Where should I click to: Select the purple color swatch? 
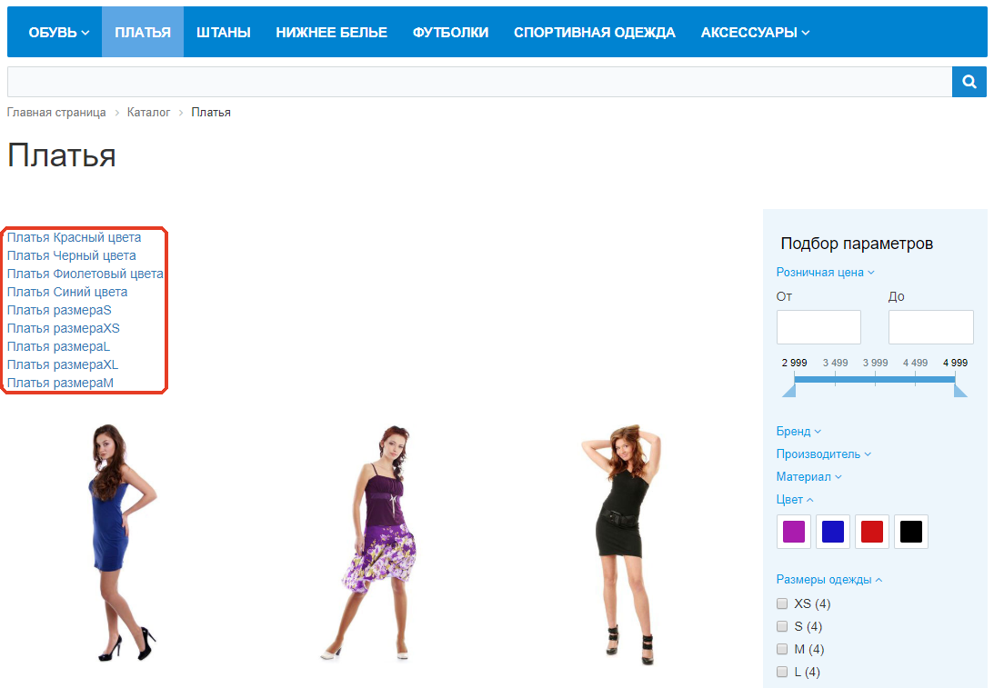(x=794, y=532)
